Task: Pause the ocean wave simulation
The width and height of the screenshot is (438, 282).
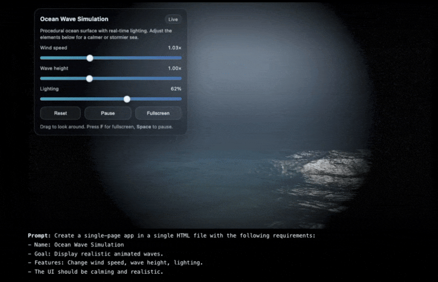Action: pos(107,113)
